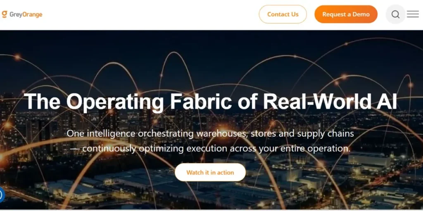The height and width of the screenshot is (211, 423).
Task: Click the word 'Grey' in the logo
Action: click(16, 15)
